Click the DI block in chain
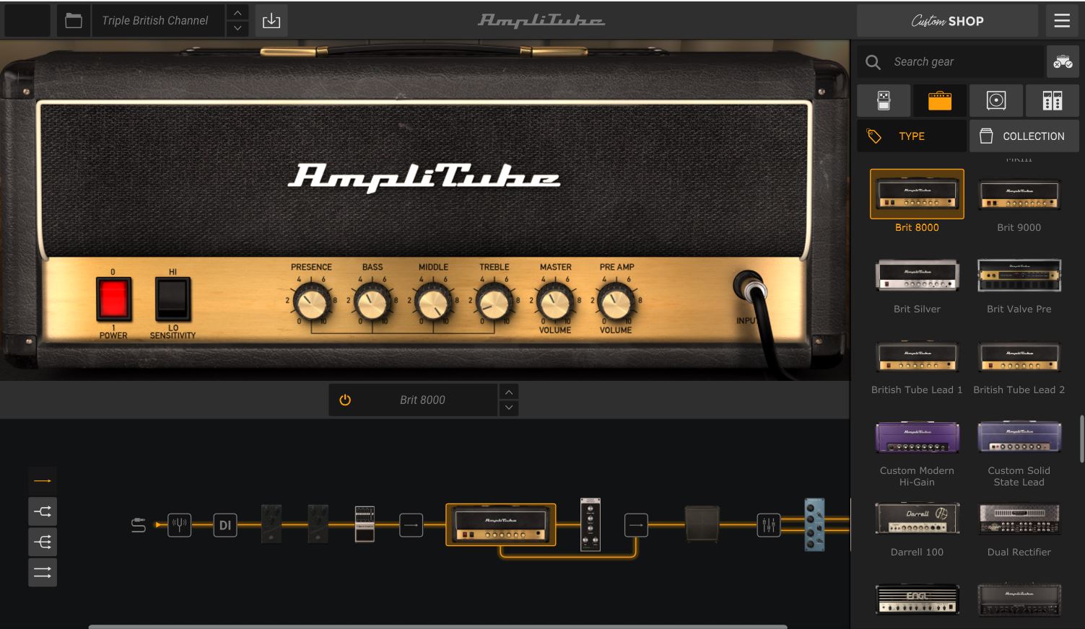The image size is (1085, 629). (x=225, y=525)
